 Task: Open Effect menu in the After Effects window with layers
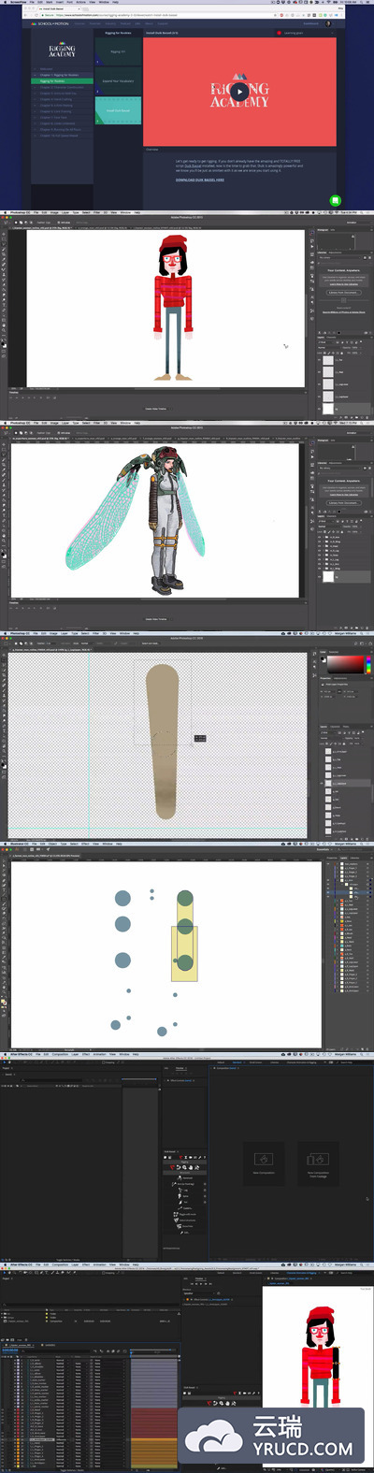[85, 1264]
